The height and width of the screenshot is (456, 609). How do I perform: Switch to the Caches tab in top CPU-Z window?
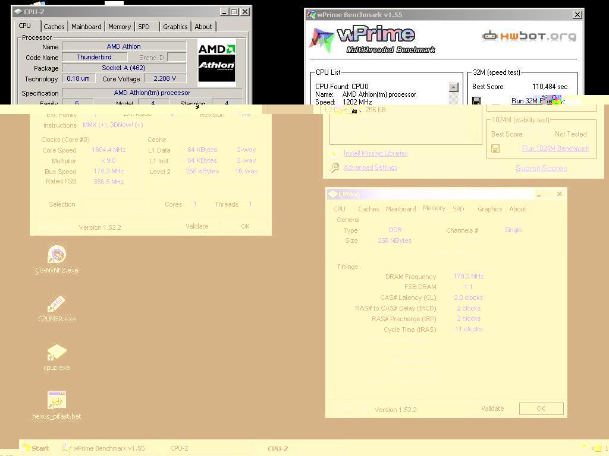tap(54, 27)
